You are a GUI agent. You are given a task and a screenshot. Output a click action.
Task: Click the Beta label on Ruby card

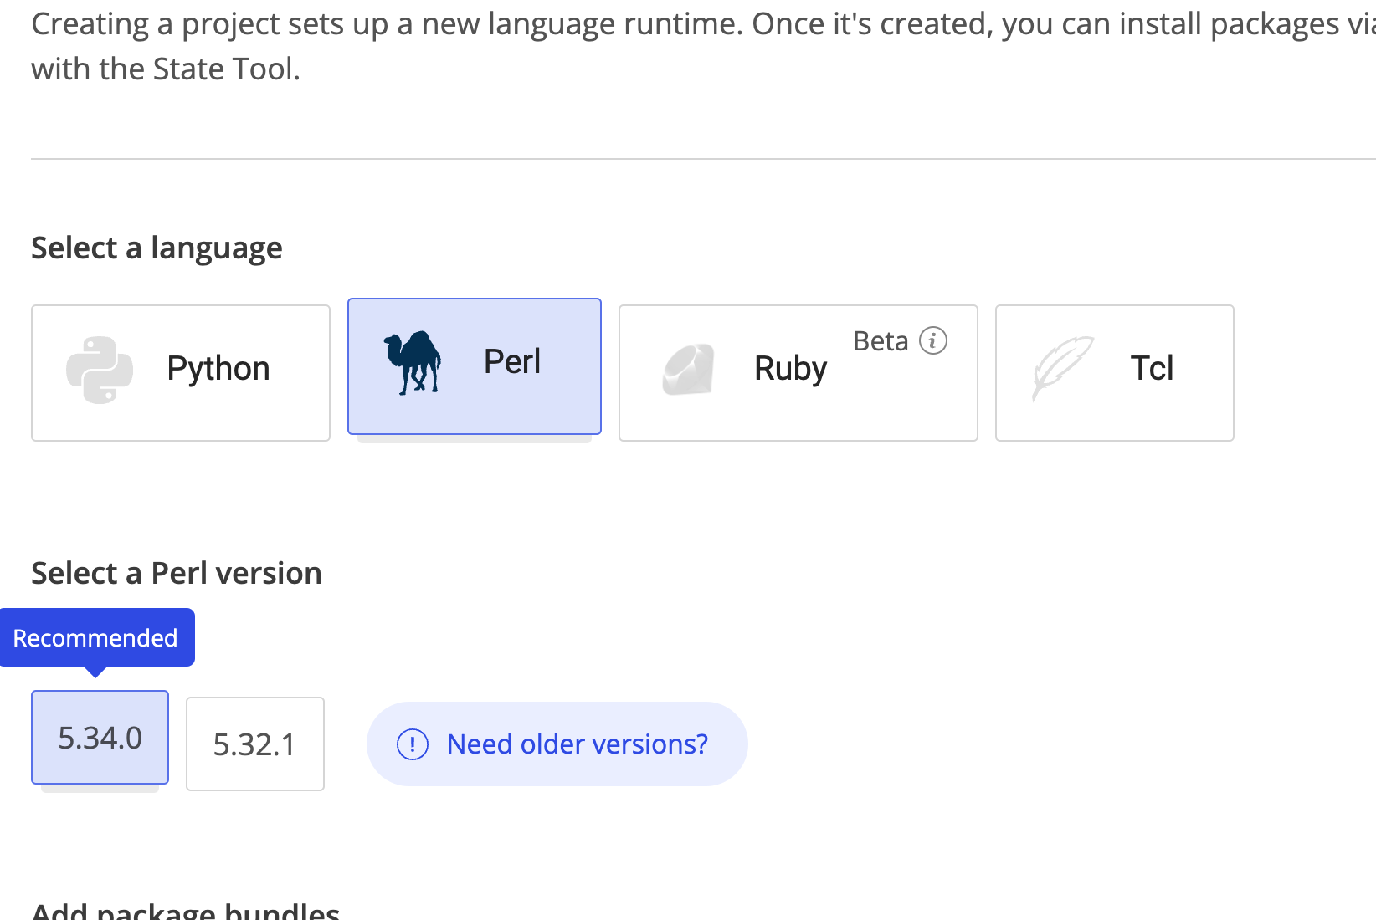click(x=881, y=341)
